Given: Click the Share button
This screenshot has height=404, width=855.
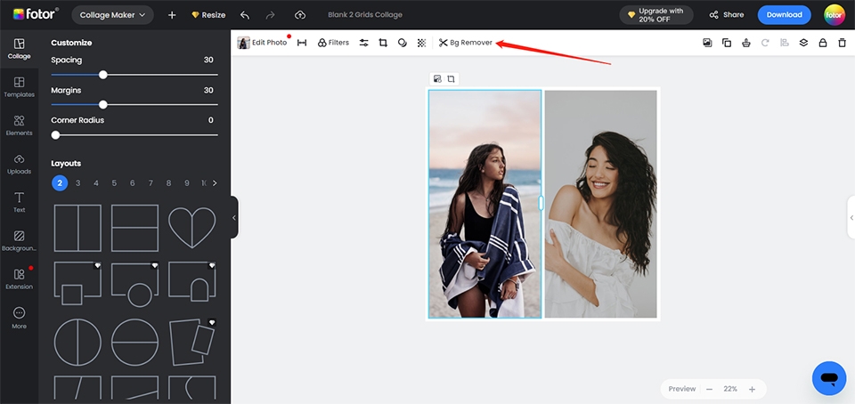Looking at the screenshot, I should 726,15.
